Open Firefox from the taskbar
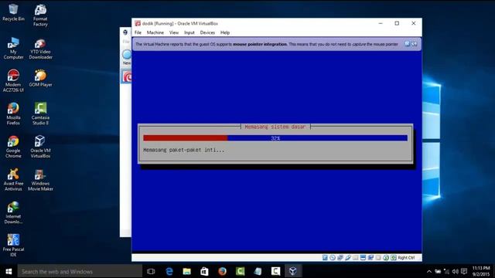The width and height of the screenshot is (495, 278). click(x=222, y=271)
